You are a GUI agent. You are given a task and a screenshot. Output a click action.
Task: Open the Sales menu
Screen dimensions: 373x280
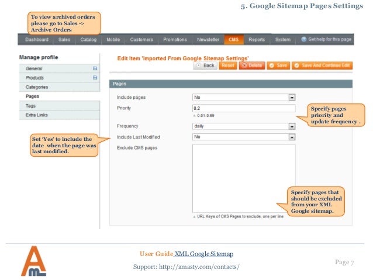coord(64,40)
